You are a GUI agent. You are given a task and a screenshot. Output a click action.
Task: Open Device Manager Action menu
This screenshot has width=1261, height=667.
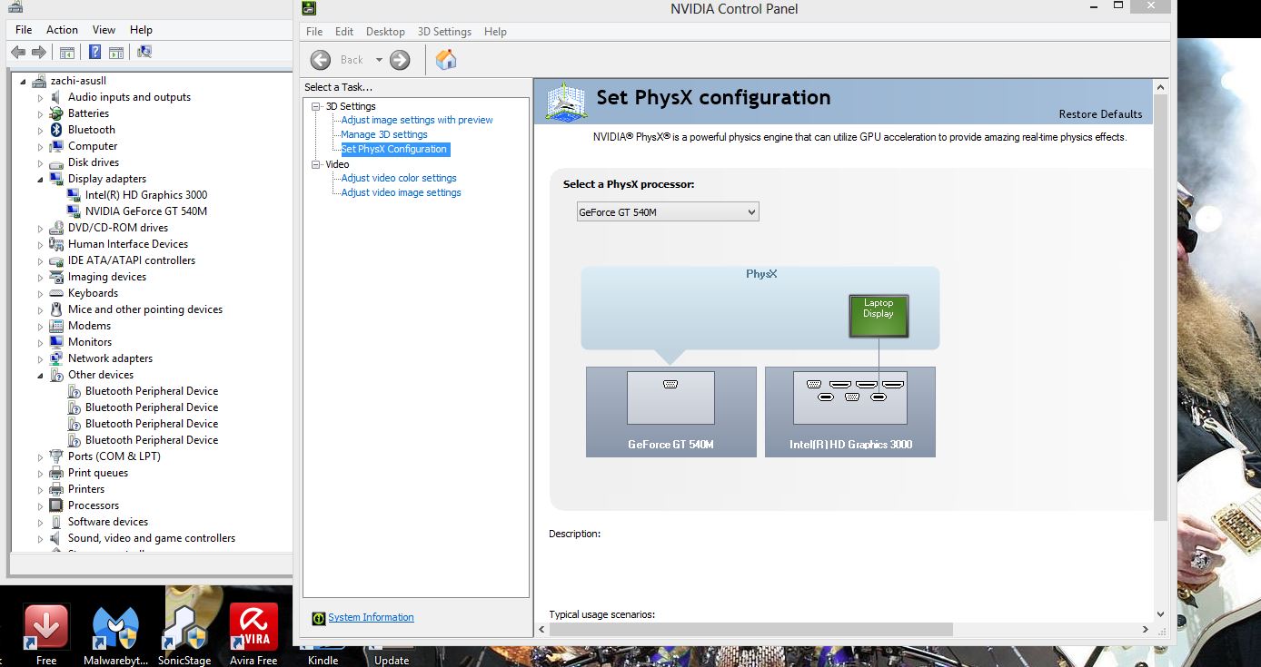(62, 30)
